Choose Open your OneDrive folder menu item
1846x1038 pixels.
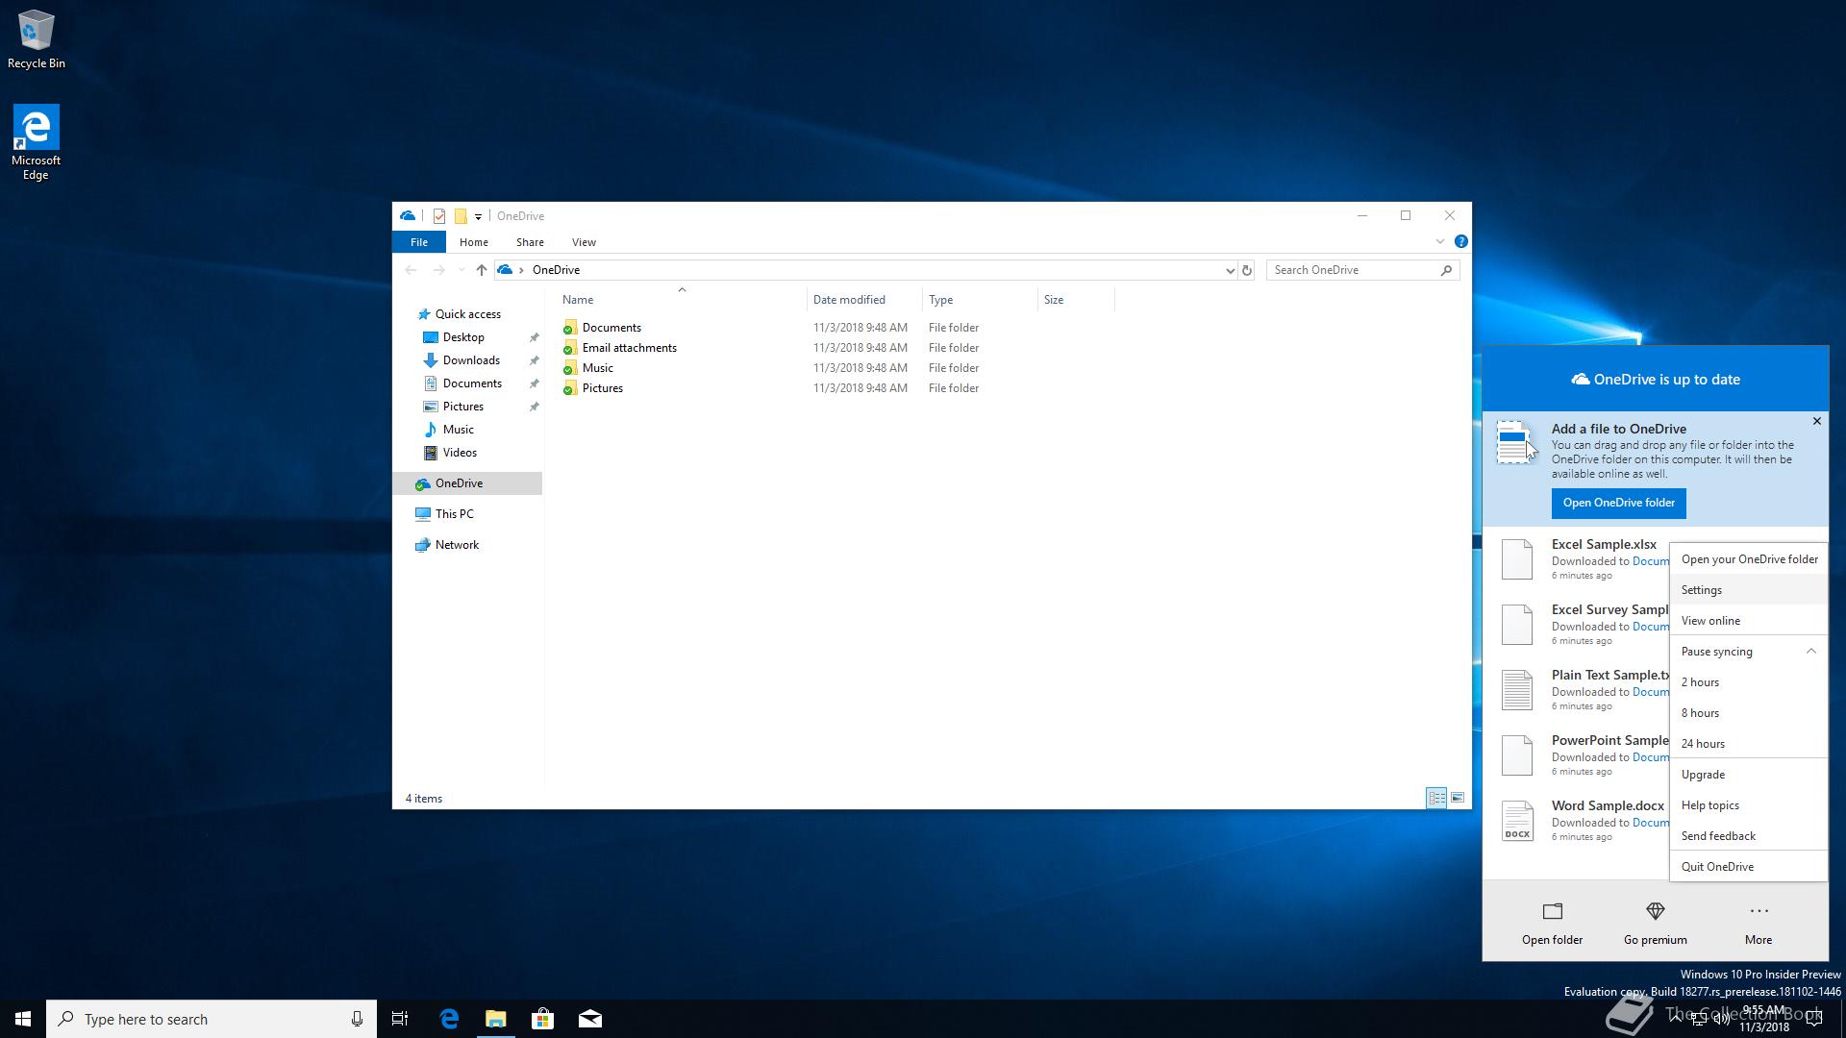coord(1749,559)
